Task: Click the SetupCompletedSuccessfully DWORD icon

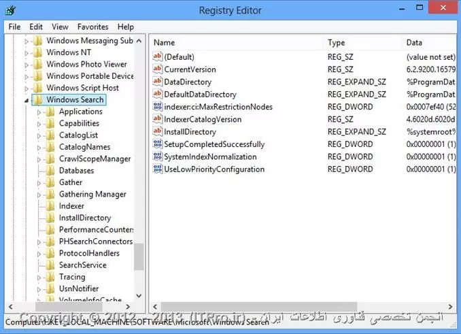Action: pos(158,144)
